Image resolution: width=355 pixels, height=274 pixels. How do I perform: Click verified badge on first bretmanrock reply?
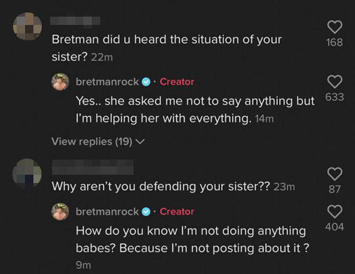pos(146,82)
